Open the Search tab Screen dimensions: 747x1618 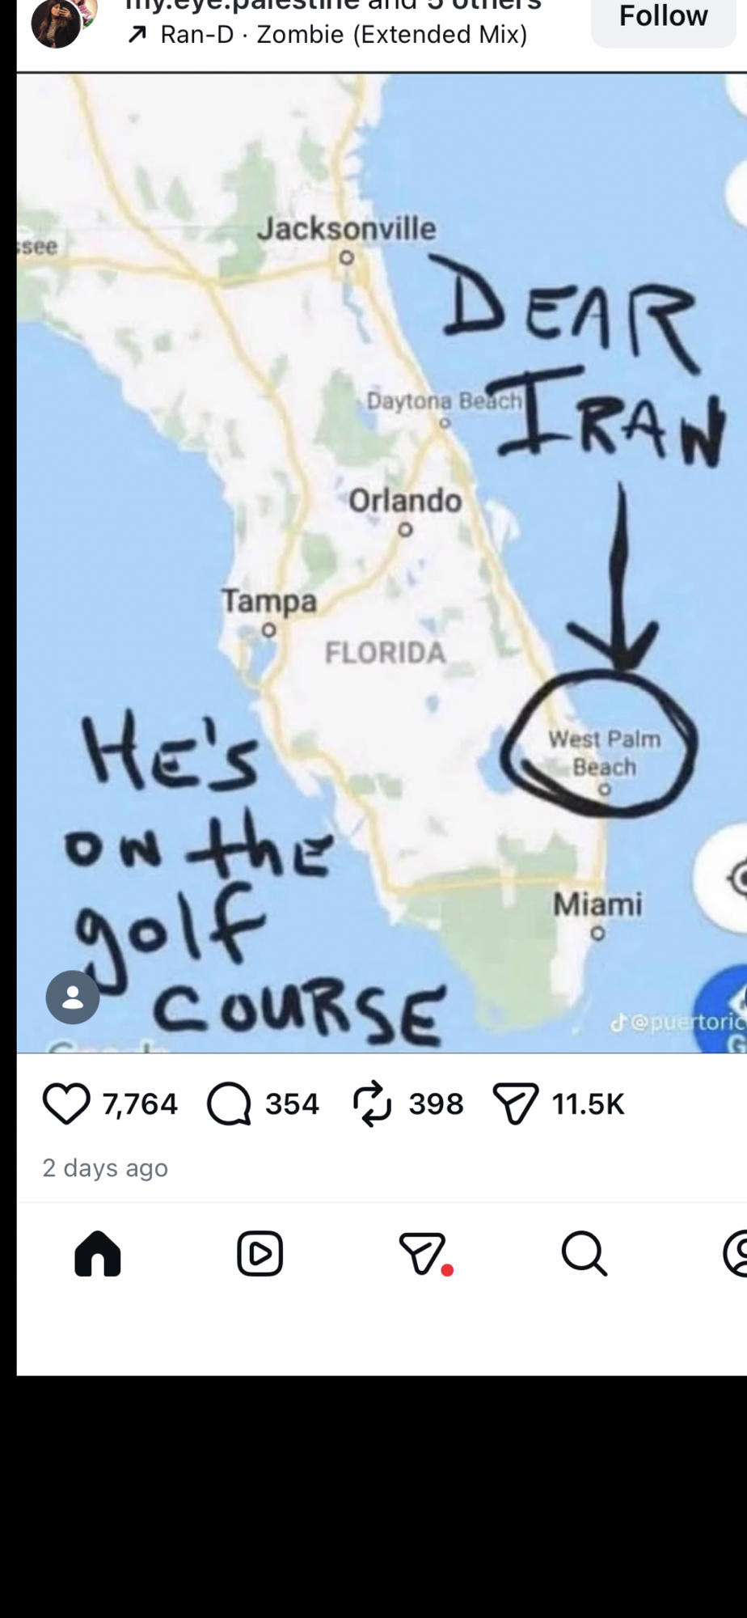[584, 1254]
